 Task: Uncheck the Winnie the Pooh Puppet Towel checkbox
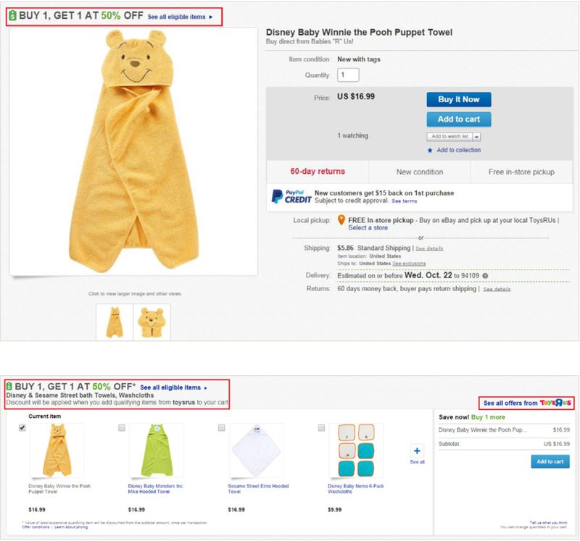click(22, 428)
